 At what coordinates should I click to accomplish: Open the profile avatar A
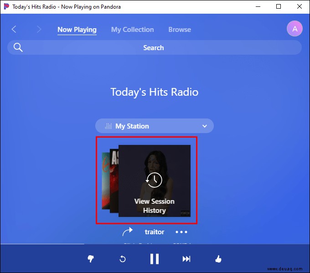pos(294,29)
